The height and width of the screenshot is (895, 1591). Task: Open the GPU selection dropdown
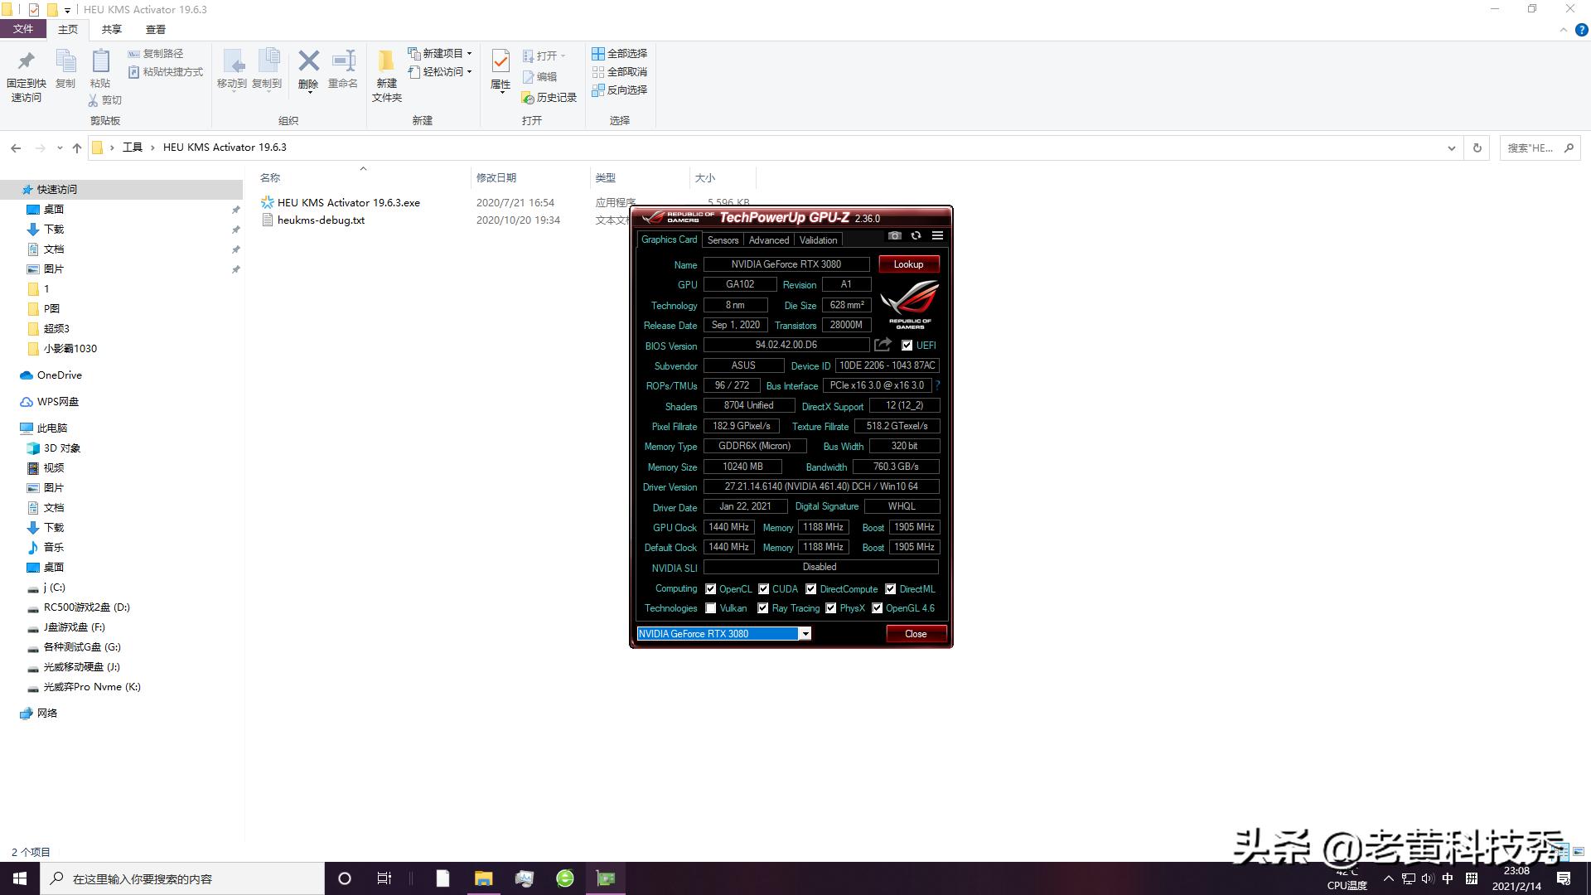pyautogui.click(x=804, y=634)
